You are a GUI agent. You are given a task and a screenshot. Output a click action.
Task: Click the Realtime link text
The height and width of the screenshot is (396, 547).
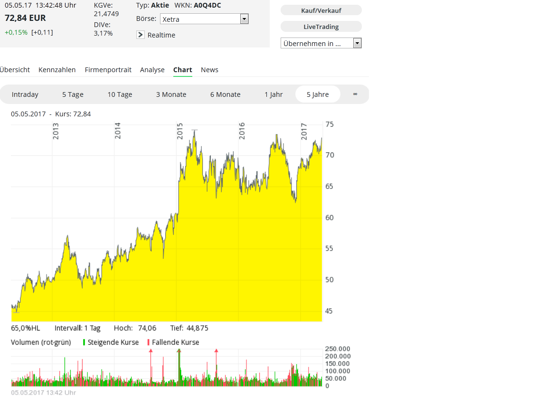point(161,35)
